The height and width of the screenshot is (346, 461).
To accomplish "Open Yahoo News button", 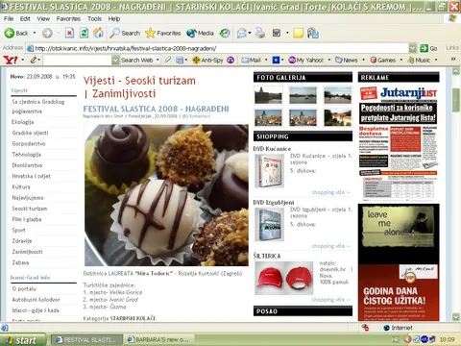I will pyautogui.click(x=347, y=60).
